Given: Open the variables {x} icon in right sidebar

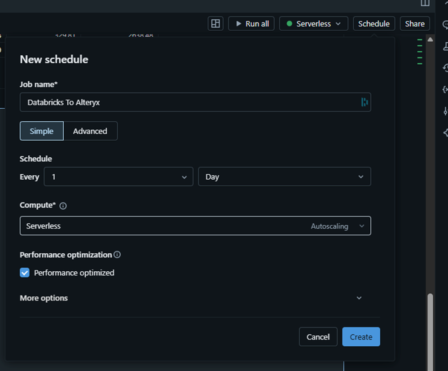Looking at the screenshot, I should pos(445,89).
